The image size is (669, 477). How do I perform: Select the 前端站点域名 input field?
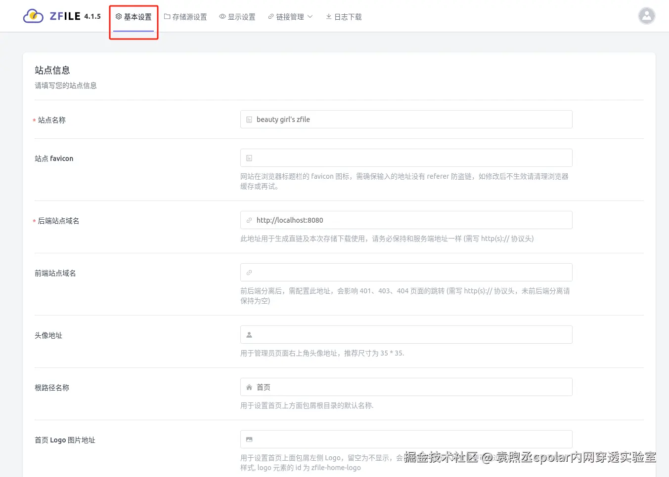tap(406, 273)
